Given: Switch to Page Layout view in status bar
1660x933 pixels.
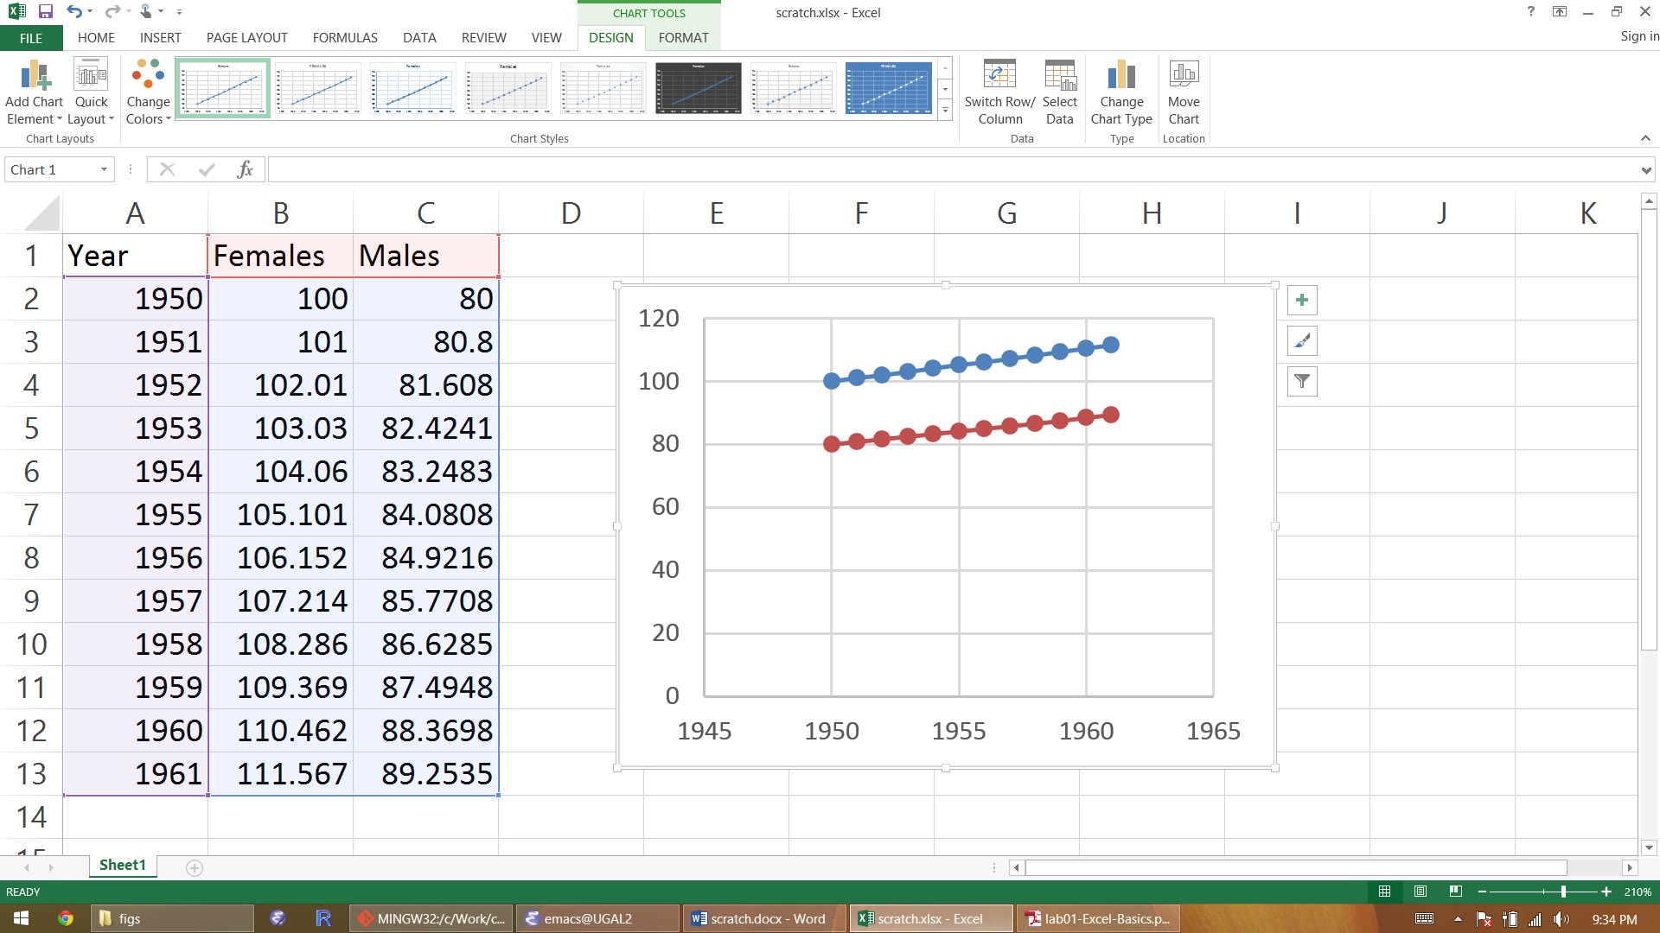Looking at the screenshot, I should tap(1421, 892).
